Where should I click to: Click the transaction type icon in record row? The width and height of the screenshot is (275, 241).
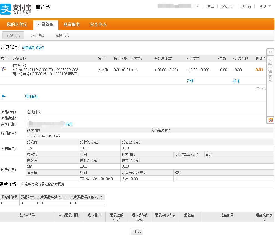coord(4,69)
